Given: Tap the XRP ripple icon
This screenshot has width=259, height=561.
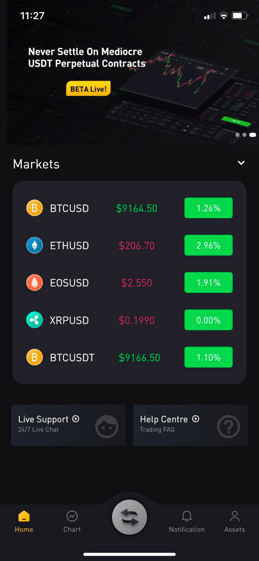Looking at the screenshot, I should [x=35, y=320].
